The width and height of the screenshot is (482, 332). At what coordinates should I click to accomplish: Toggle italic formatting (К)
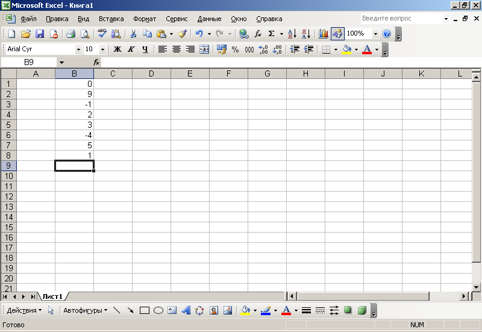[x=131, y=49]
